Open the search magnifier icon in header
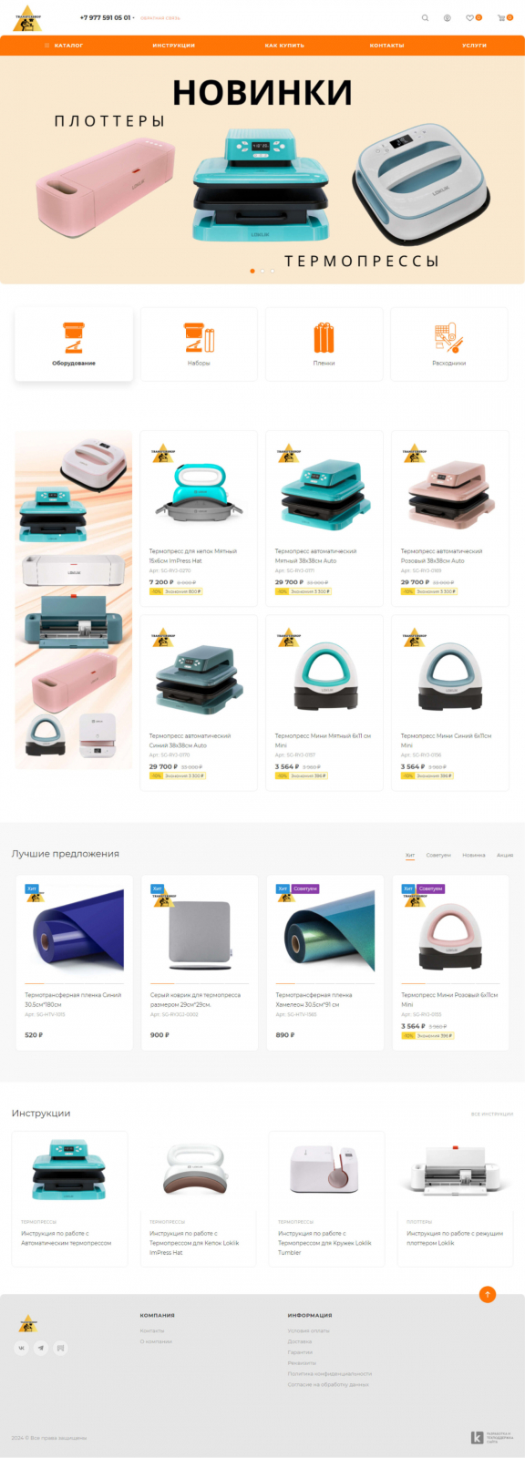Image resolution: width=525 pixels, height=1458 pixels. coord(425,17)
